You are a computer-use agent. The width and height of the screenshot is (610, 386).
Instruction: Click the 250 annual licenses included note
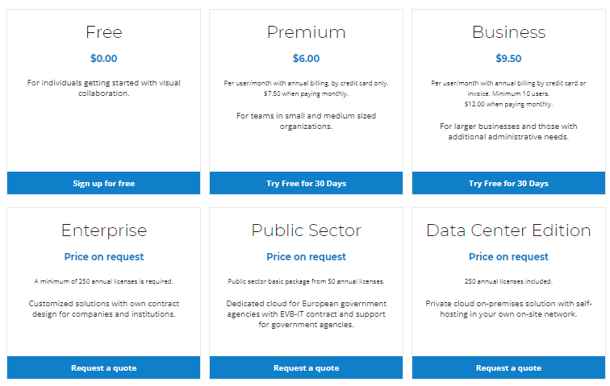[x=508, y=281]
